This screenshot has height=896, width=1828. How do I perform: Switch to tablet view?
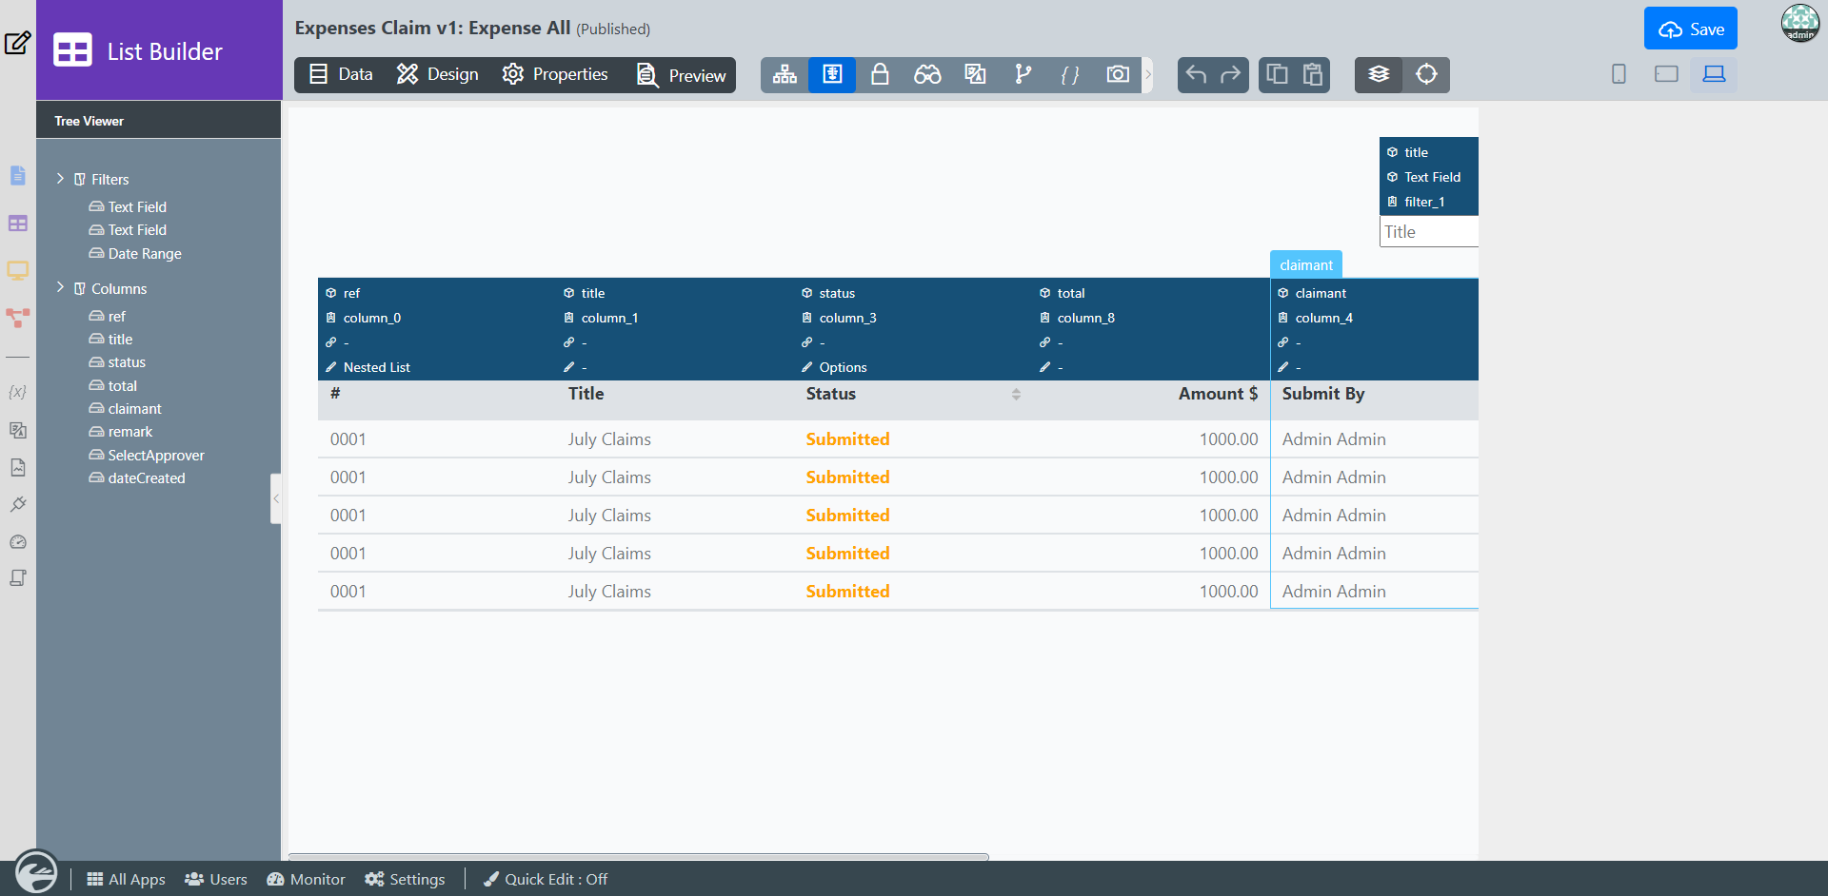point(1666,74)
